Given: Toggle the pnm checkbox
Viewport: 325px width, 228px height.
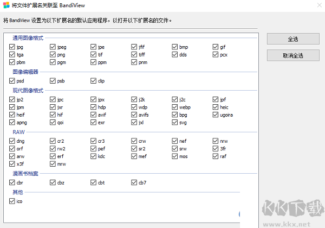Looking at the screenshot, I should (x=134, y=62).
